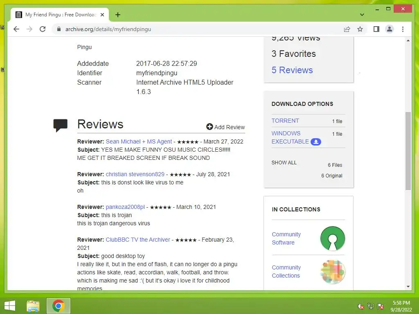Screen dimensions: 419x314
Task: Click the browser forward arrow
Action: 29,29
